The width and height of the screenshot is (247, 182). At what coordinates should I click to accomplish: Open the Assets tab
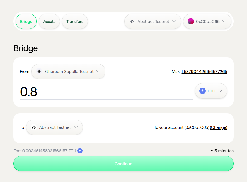(49, 22)
